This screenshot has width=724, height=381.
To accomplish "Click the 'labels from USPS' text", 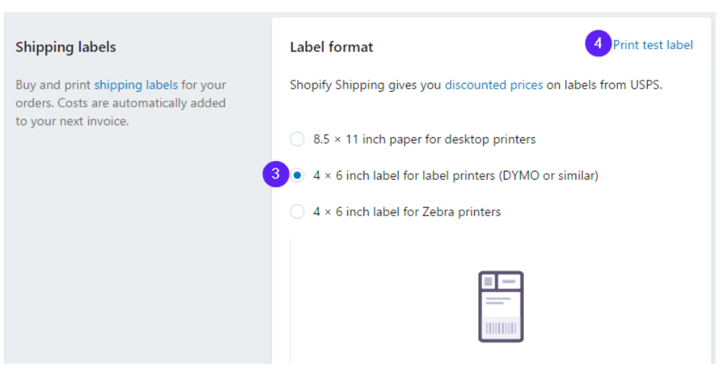I will coord(614,85).
